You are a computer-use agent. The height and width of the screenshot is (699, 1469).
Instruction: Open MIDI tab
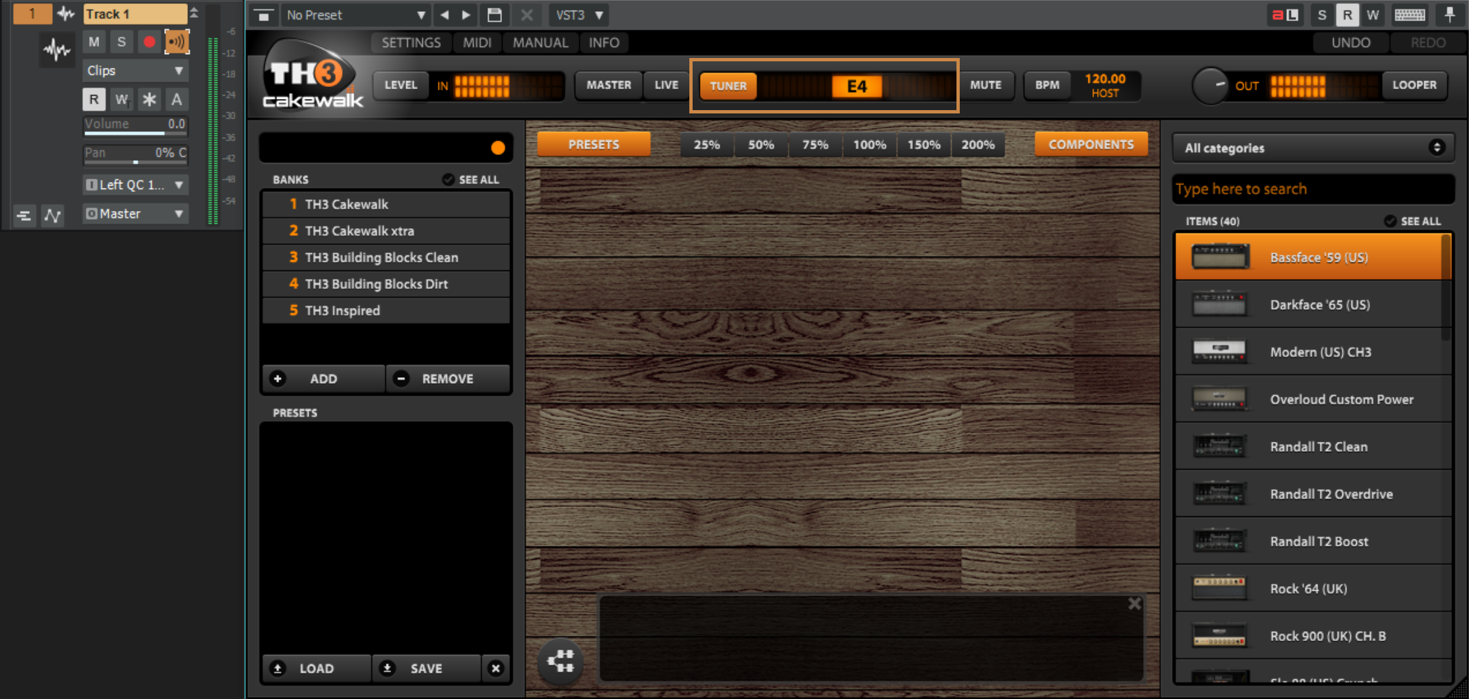(477, 43)
